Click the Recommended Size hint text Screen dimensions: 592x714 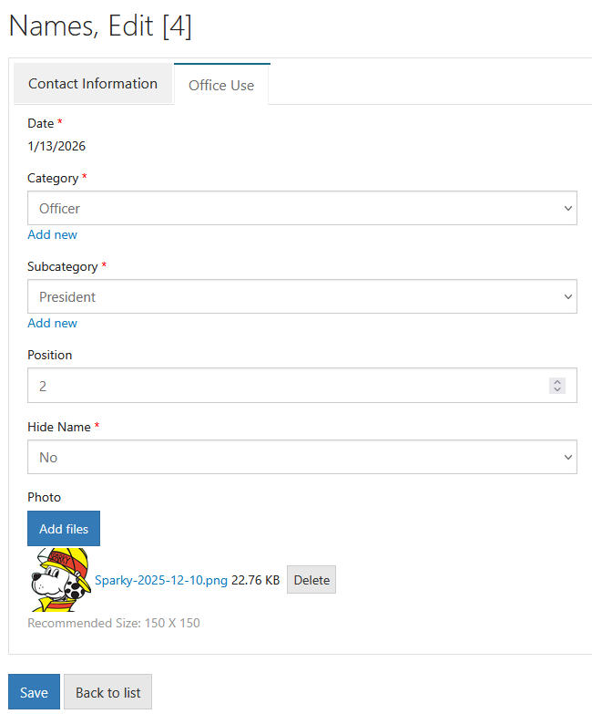[114, 624]
